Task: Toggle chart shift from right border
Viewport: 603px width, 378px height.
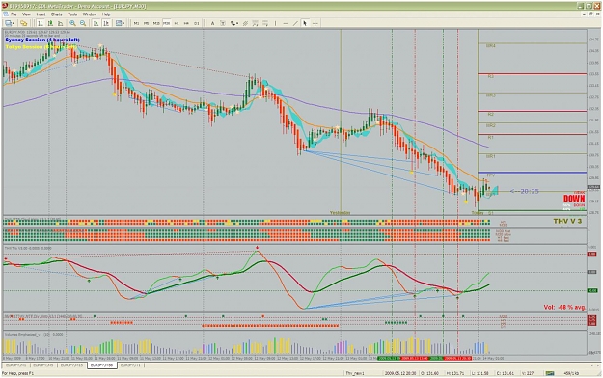Action: (106, 23)
